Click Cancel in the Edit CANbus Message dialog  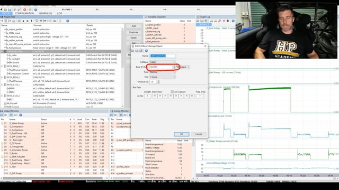(x=199, y=134)
